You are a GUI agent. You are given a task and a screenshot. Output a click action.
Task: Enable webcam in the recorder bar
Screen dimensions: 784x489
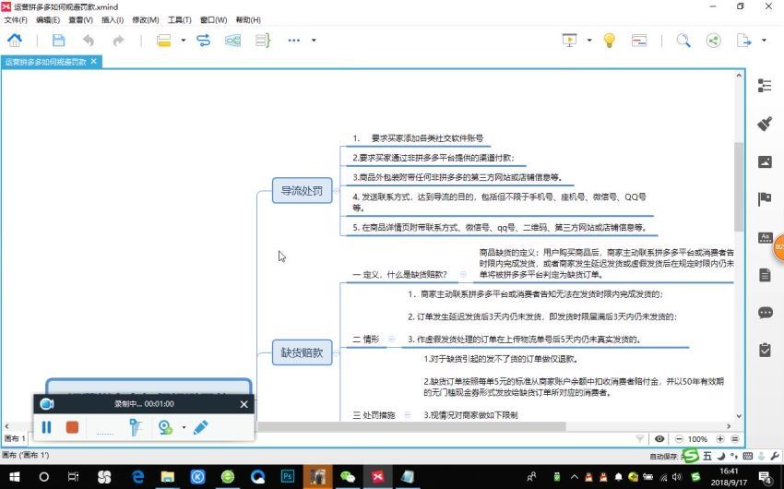(x=165, y=427)
